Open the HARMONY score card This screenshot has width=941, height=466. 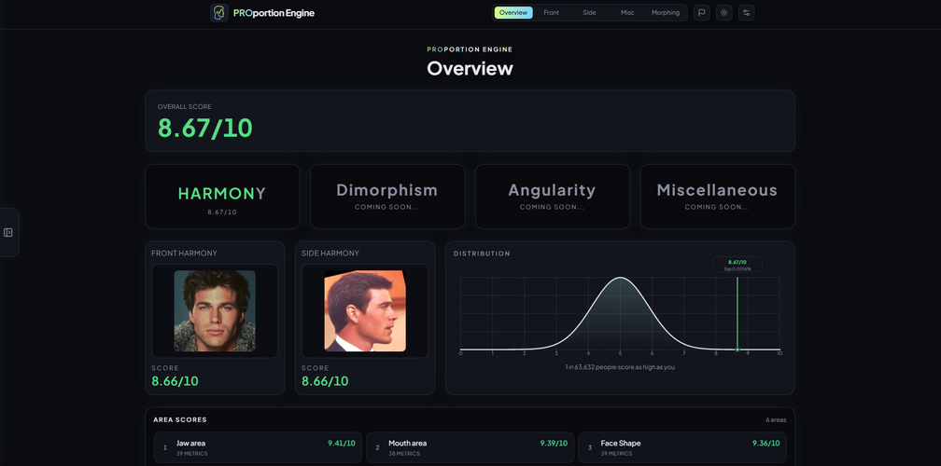(222, 197)
